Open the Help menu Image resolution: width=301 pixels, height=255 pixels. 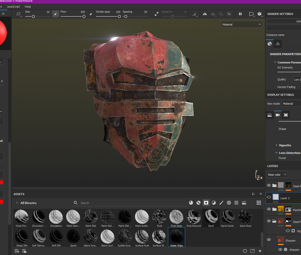(28, 7)
